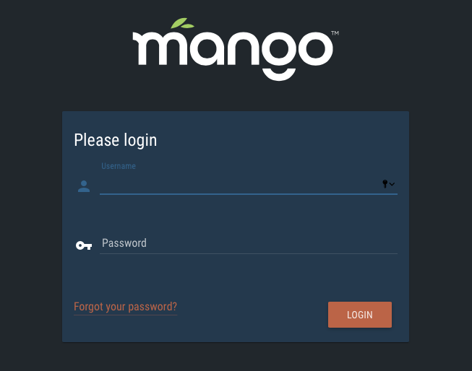Expand the credential chevron in the Username field
Image resolution: width=472 pixels, height=371 pixels.
(392, 184)
